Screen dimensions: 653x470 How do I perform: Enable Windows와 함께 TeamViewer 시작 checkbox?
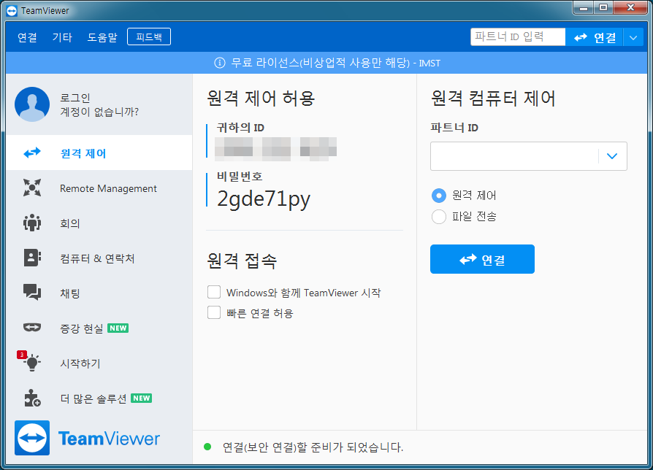[214, 292]
